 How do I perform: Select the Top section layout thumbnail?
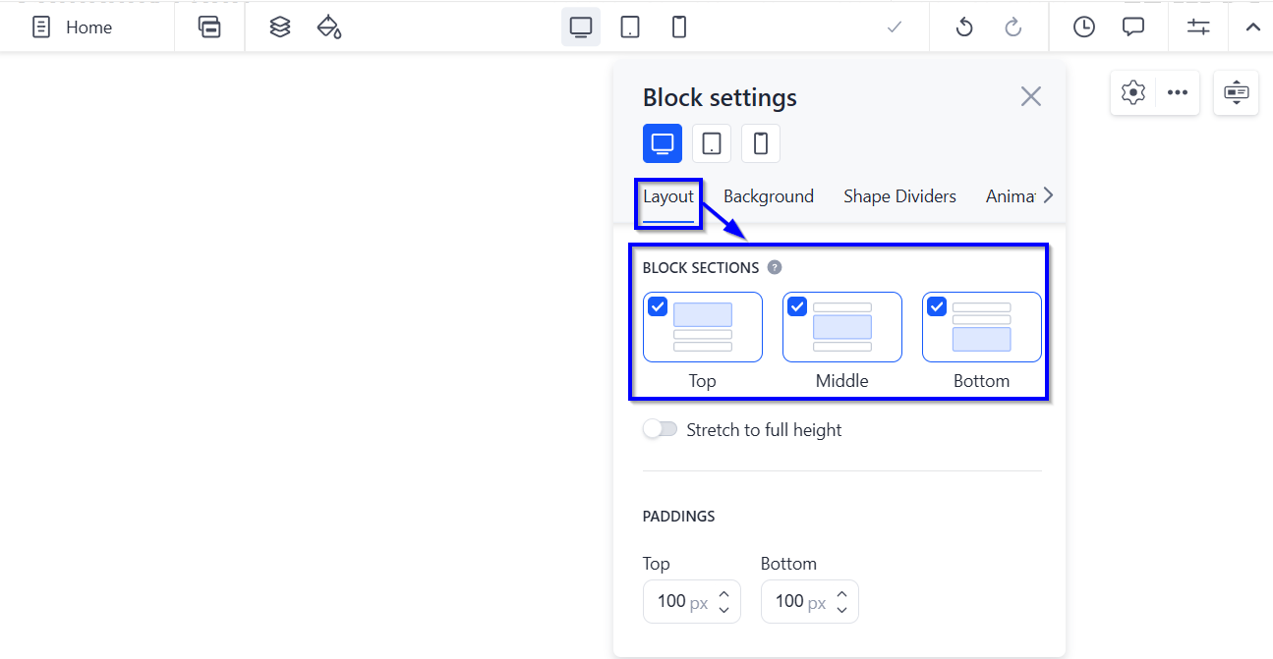tap(703, 327)
